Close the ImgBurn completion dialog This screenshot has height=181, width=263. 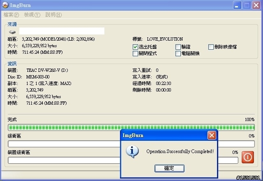[212, 135]
